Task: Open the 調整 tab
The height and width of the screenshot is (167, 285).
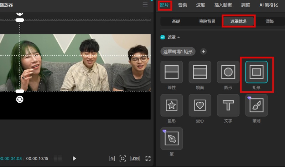Action: pos(245,5)
